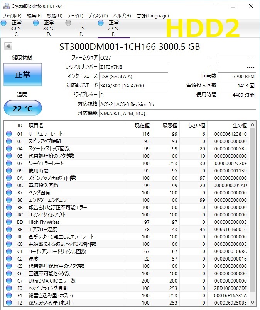The height and width of the screenshot is (310, 260).
Task: Click the standard field ACS-2 | ACS-3 Revision 3b
Action: 177,104
